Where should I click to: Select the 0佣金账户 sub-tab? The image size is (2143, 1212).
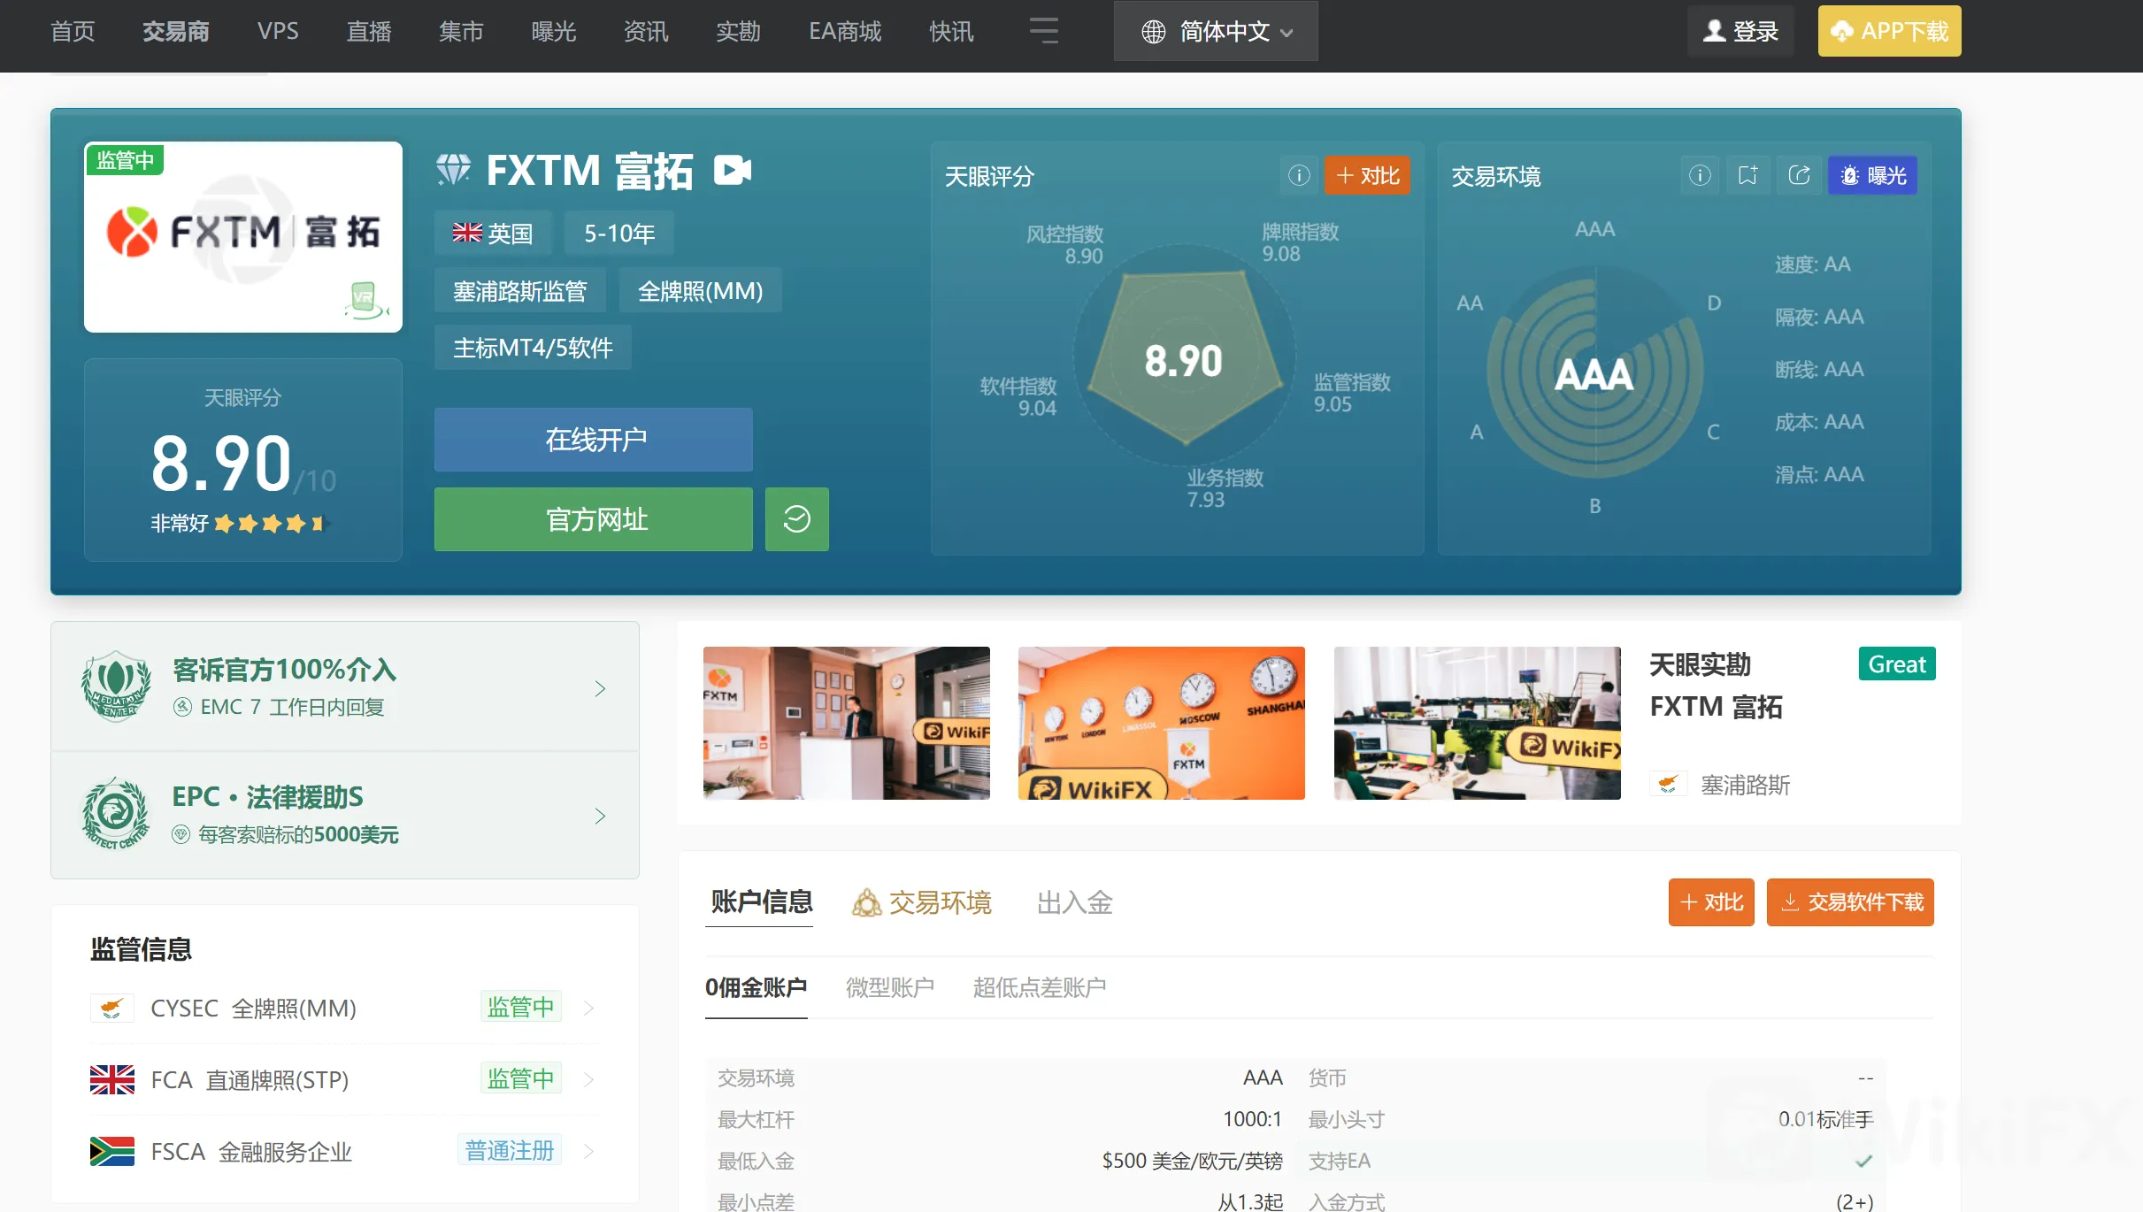pyautogui.click(x=757, y=987)
